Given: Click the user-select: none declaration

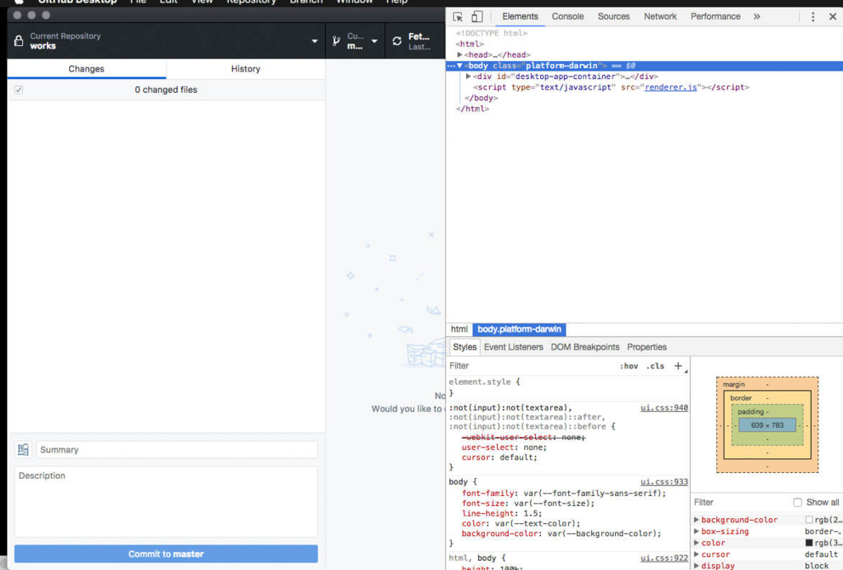Looking at the screenshot, I should click(x=504, y=447).
